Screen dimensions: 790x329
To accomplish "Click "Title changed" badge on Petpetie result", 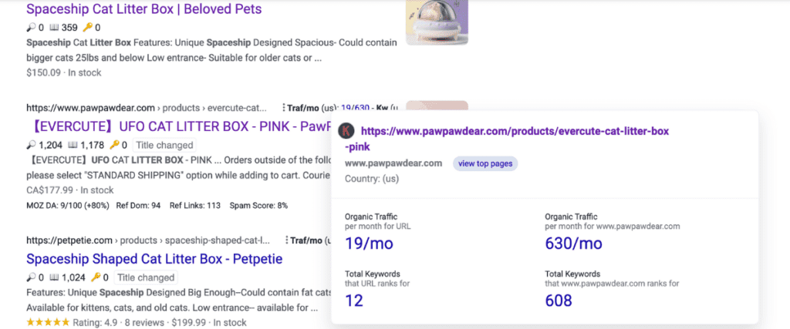I will (x=145, y=277).
